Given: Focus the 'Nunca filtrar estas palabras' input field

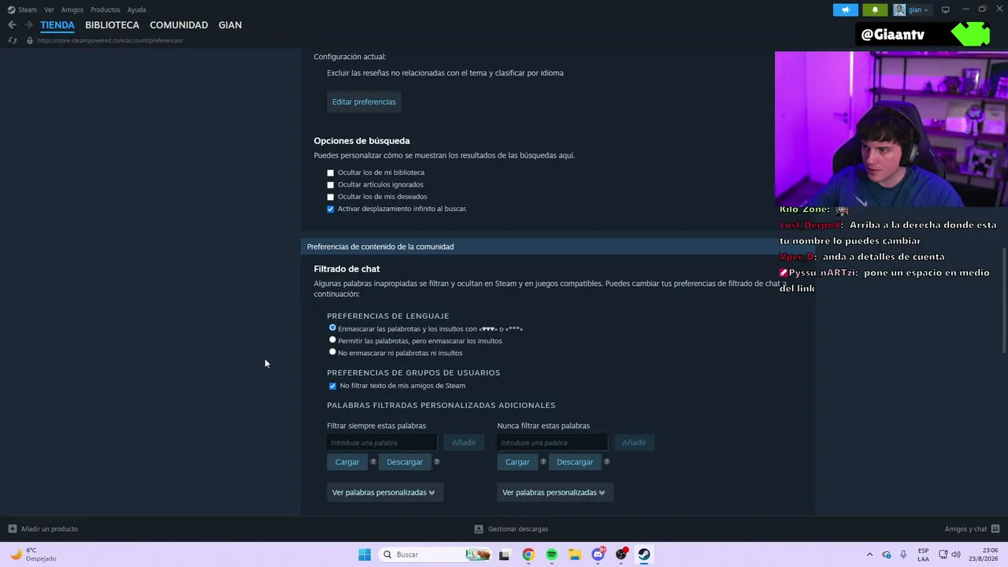Looking at the screenshot, I should 552,443.
